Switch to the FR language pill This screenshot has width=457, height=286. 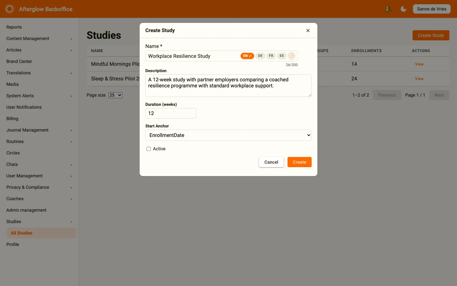(x=271, y=56)
